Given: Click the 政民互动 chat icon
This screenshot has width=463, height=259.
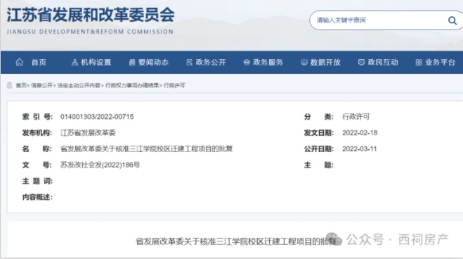Looking at the screenshot, I should 361,63.
